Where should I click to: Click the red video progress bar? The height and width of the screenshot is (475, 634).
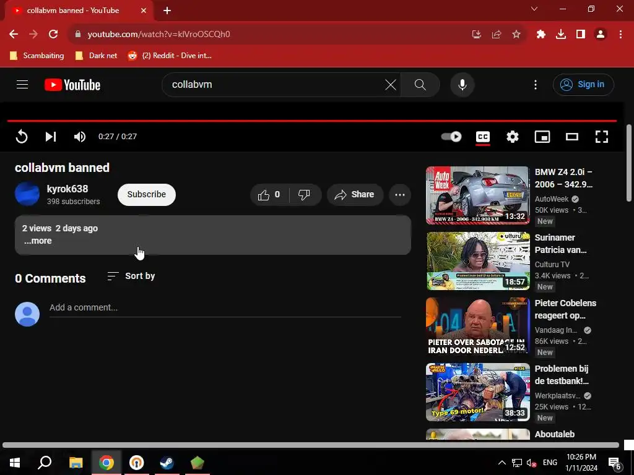[x=312, y=121]
